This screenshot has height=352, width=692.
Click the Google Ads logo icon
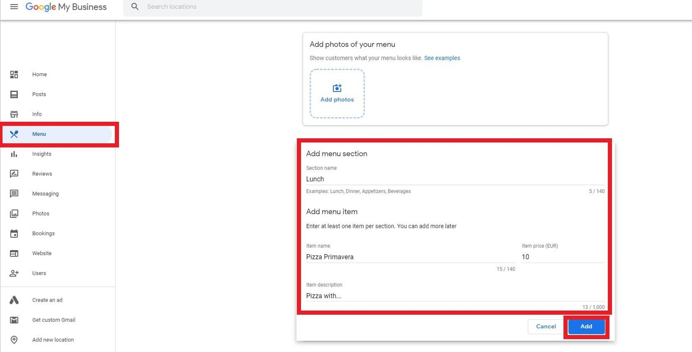point(14,300)
